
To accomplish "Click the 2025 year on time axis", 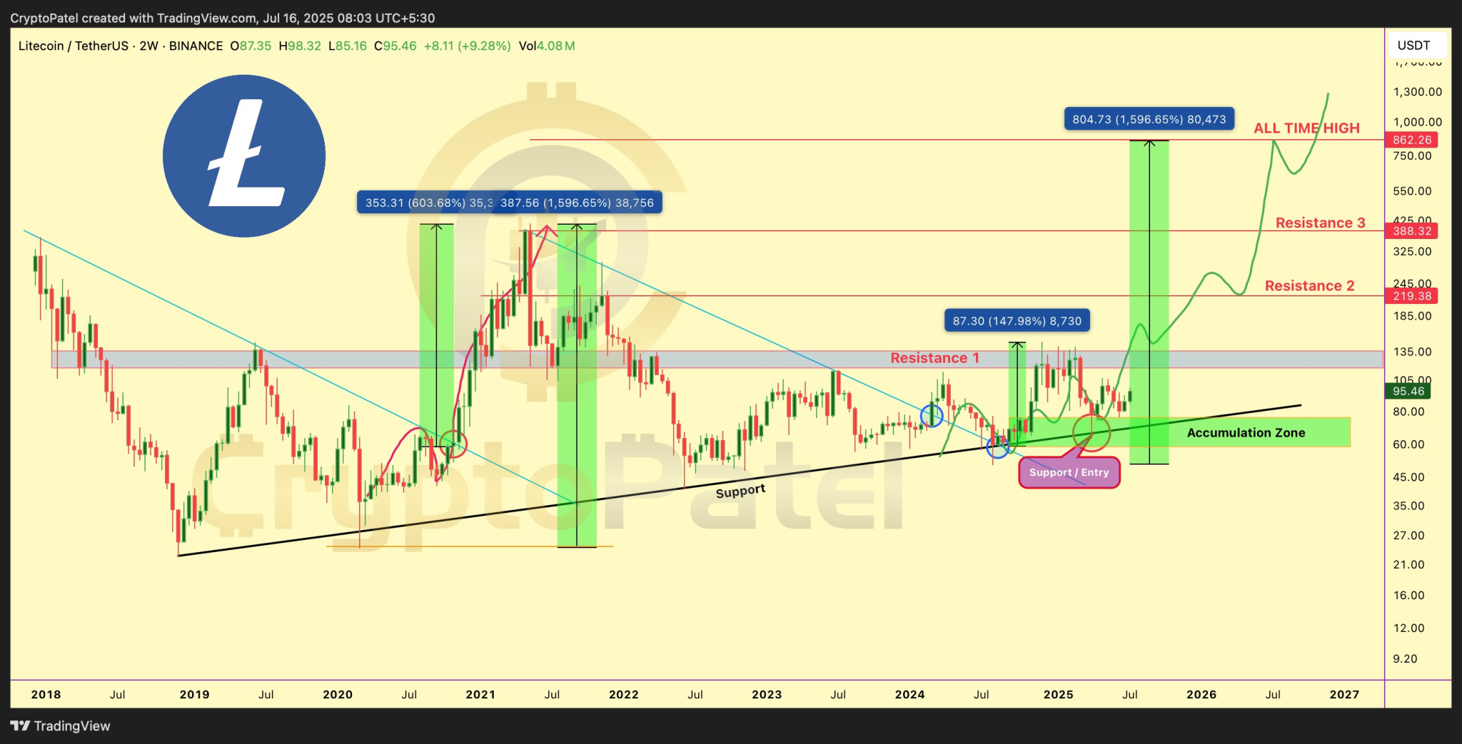I will pos(1058,694).
